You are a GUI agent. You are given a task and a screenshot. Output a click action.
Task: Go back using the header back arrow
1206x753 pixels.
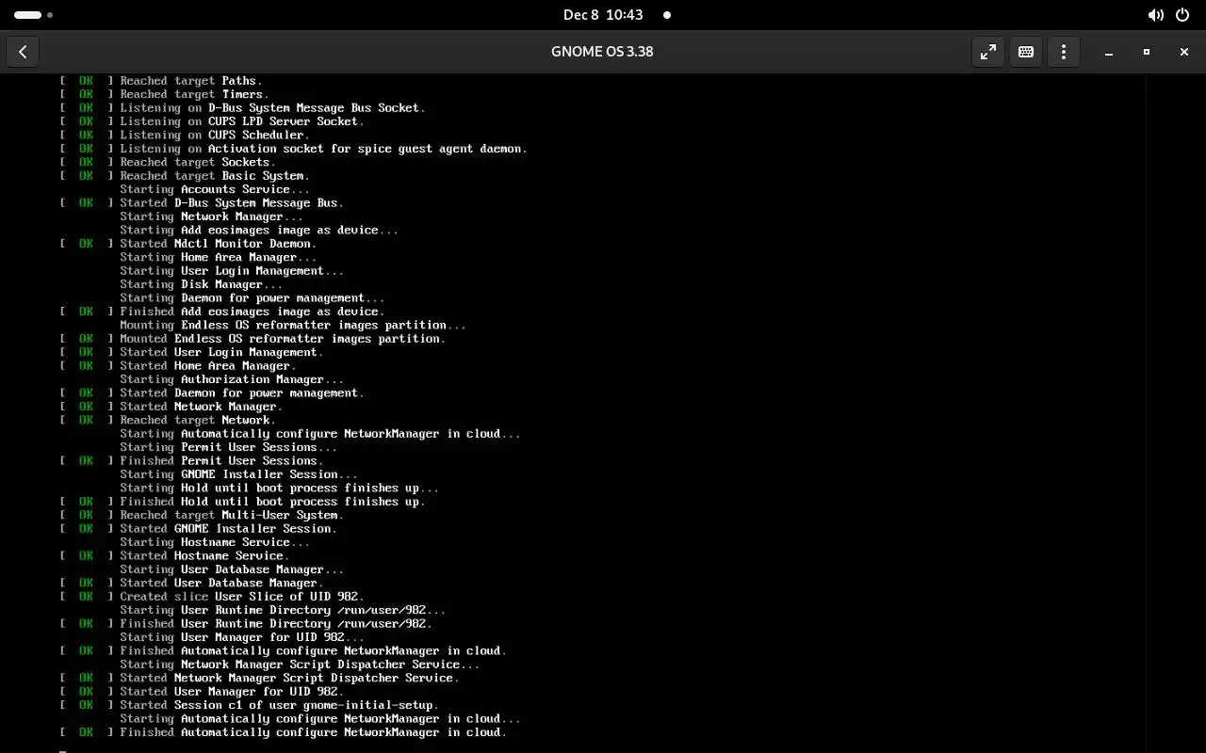(x=23, y=52)
